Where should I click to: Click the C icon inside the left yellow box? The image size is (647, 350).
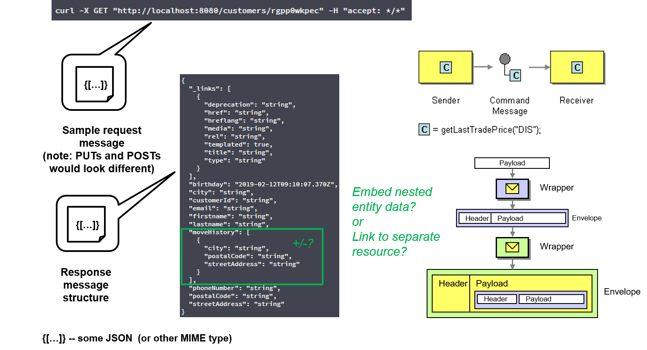click(446, 67)
